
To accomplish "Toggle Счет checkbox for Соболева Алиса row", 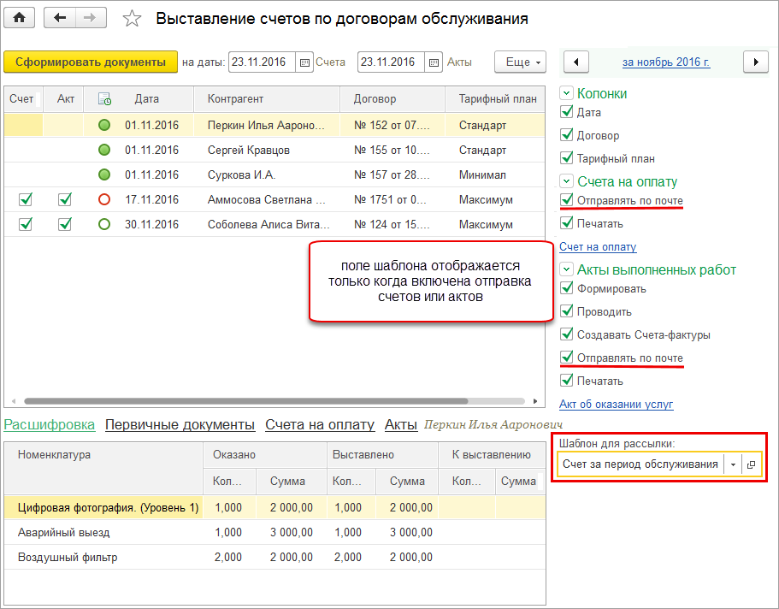I will coord(26,224).
